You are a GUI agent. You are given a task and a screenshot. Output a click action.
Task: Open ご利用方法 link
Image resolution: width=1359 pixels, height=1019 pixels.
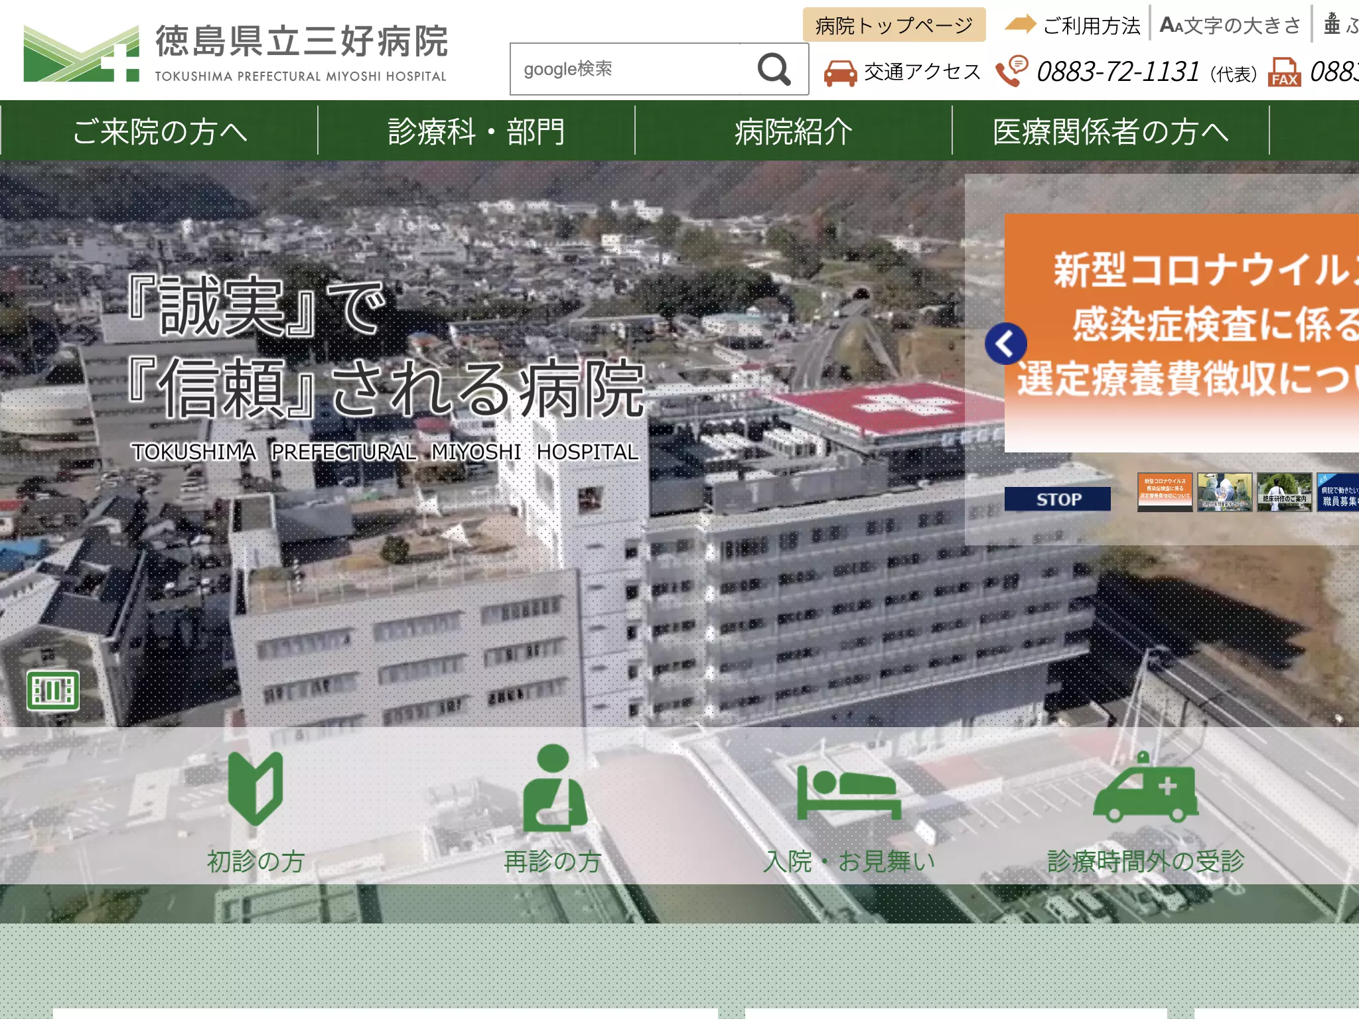click(x=1092, y=25)
